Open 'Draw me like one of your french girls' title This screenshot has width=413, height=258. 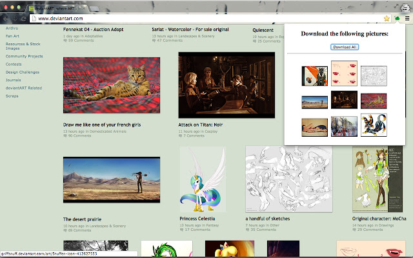point(102,124)
